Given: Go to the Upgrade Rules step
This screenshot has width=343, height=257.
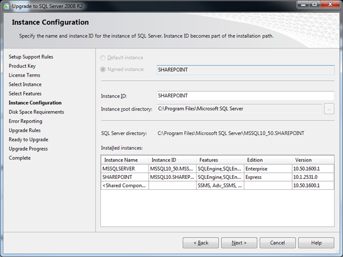Looking at the screenshot, I should pos(24,130).
